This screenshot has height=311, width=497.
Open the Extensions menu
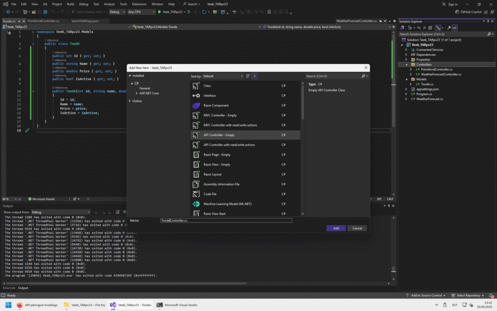(139, 4)
